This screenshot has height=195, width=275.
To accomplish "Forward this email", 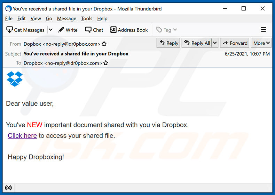I will coord(235,43).
